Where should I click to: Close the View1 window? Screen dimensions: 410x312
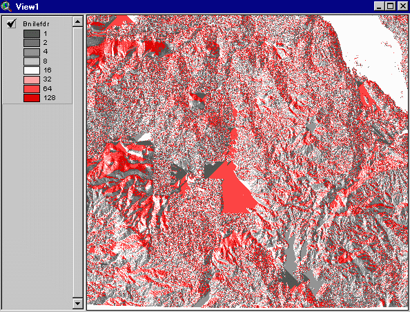point(402,6)
